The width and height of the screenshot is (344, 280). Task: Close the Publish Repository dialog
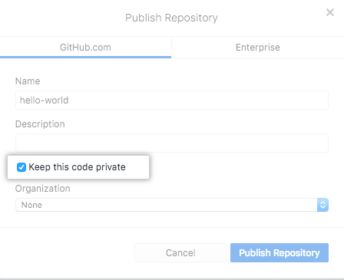[330, 12]
